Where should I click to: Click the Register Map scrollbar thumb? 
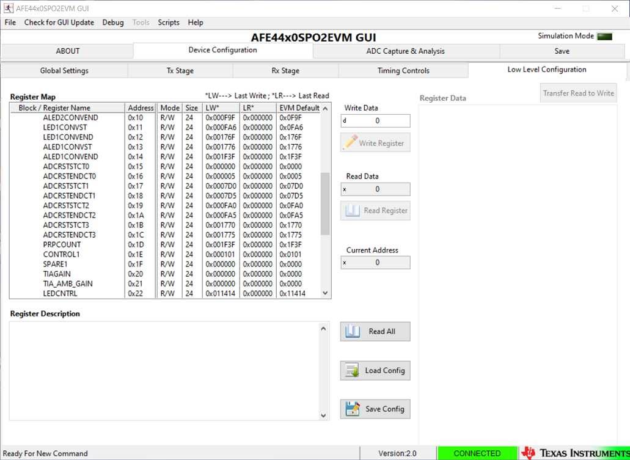325,203
